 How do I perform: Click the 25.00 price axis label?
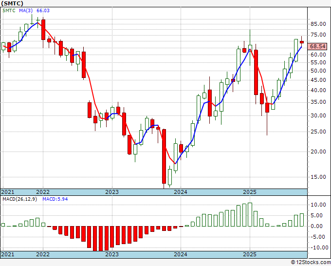318,132
